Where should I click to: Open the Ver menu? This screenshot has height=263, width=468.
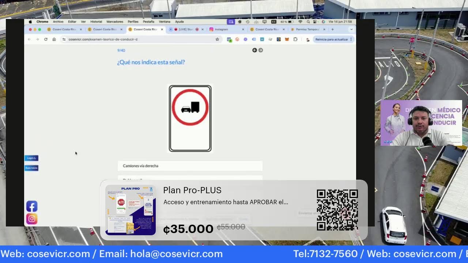point(83,22)
